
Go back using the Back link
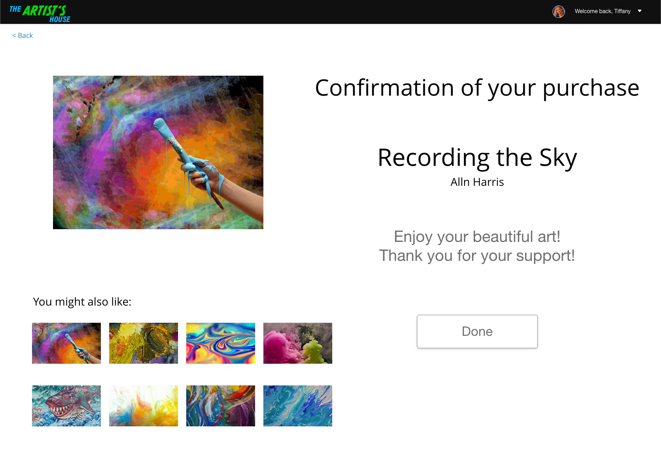(23, 35)
